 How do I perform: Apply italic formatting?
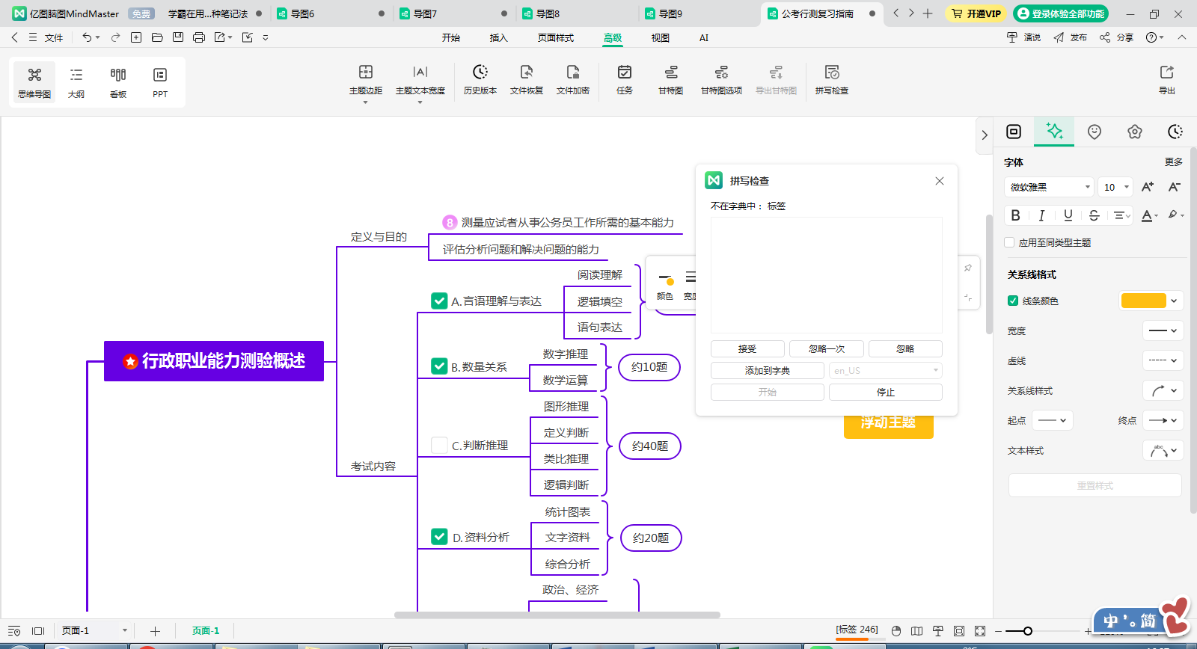1041,215
